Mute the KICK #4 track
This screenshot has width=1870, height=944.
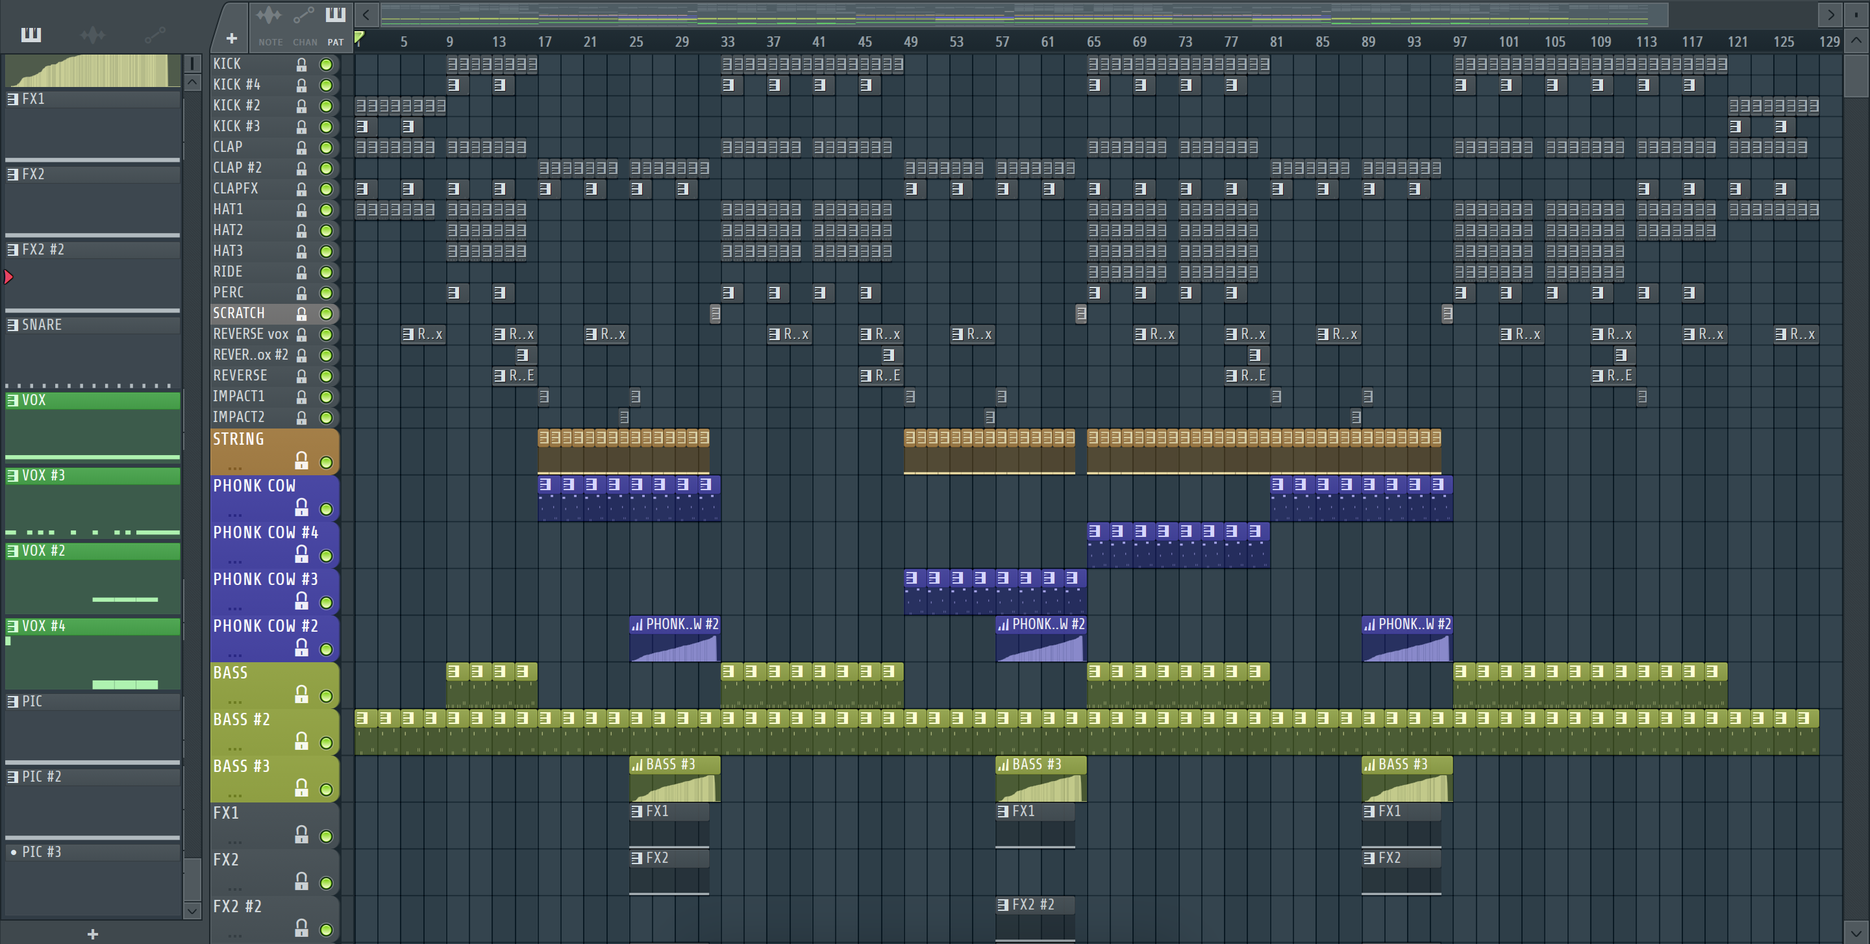327,85
